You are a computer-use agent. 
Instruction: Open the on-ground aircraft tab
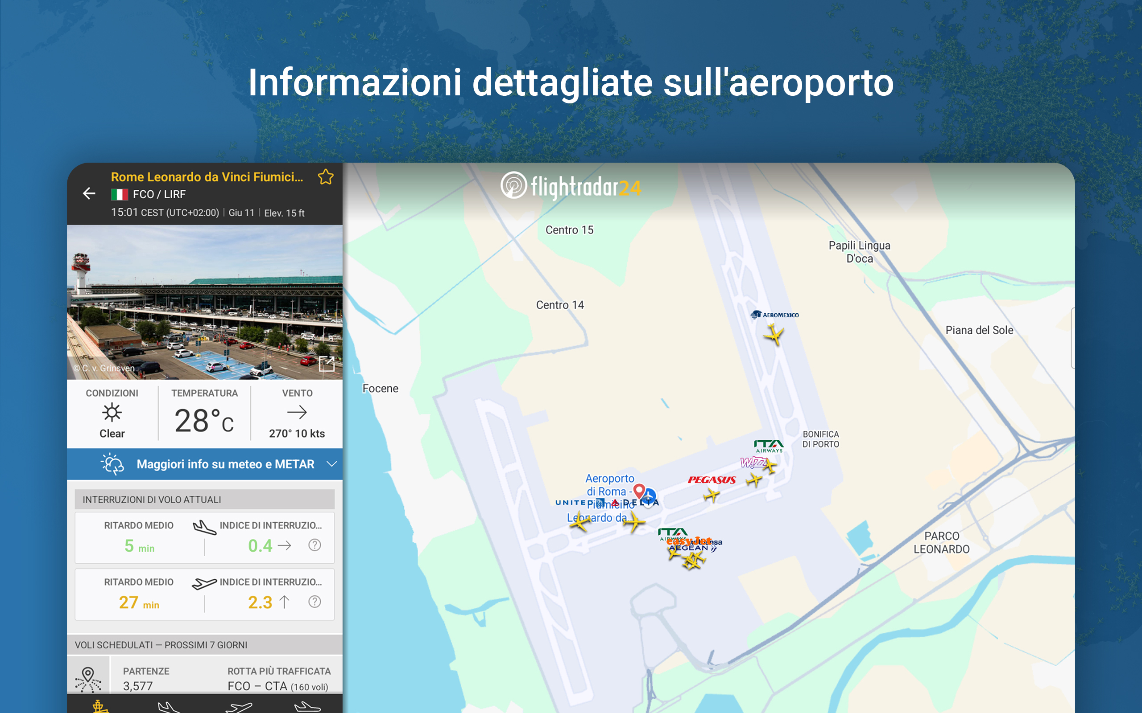pyautogui.click(x=307, y=707)
